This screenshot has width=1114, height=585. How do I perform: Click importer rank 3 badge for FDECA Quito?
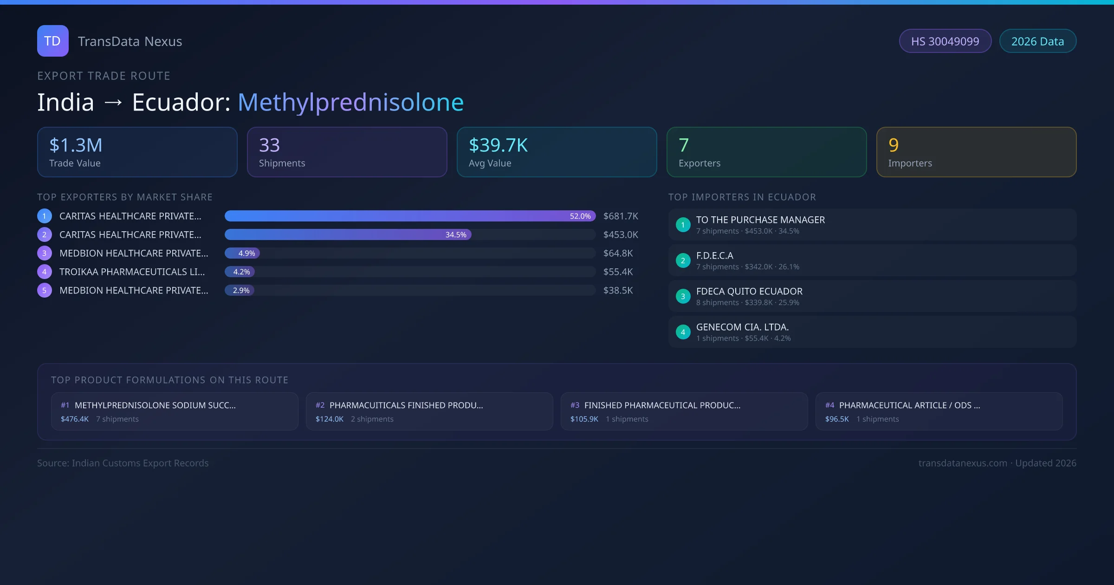tap(683, 296)
